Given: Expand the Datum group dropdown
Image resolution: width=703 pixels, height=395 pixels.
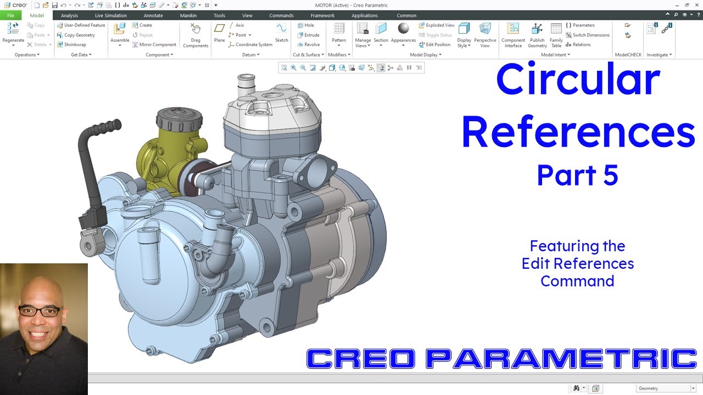Looking at the screenshot, I should [251, 55].
